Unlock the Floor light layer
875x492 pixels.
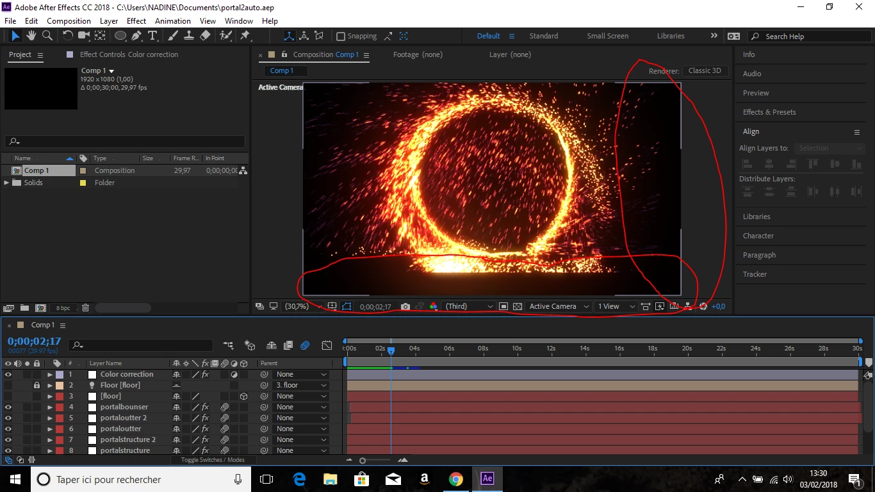click(x=37, y=385)
